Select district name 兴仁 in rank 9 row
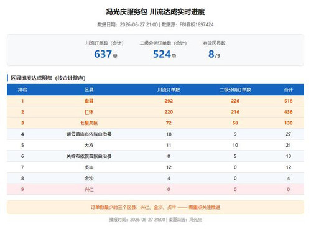Viewport: 311px width, 229px height. click(89, 189)
